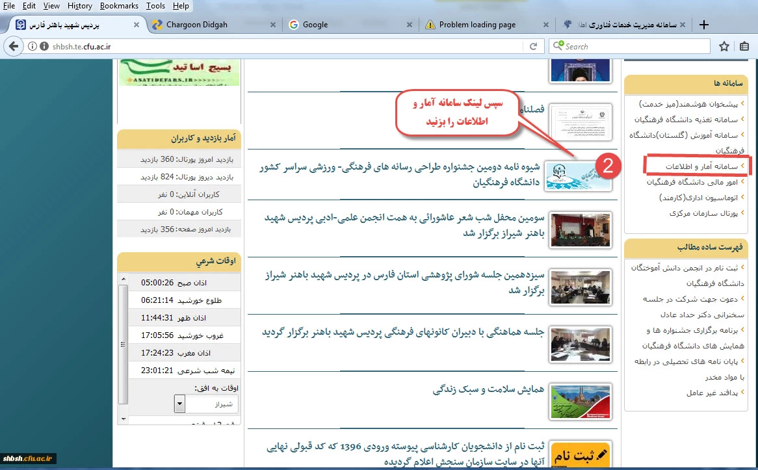Screen dimensions: 758x470
Task: Open the city dropdown showing شیراز
Action: pyautogui.click(x=179, y=404)
